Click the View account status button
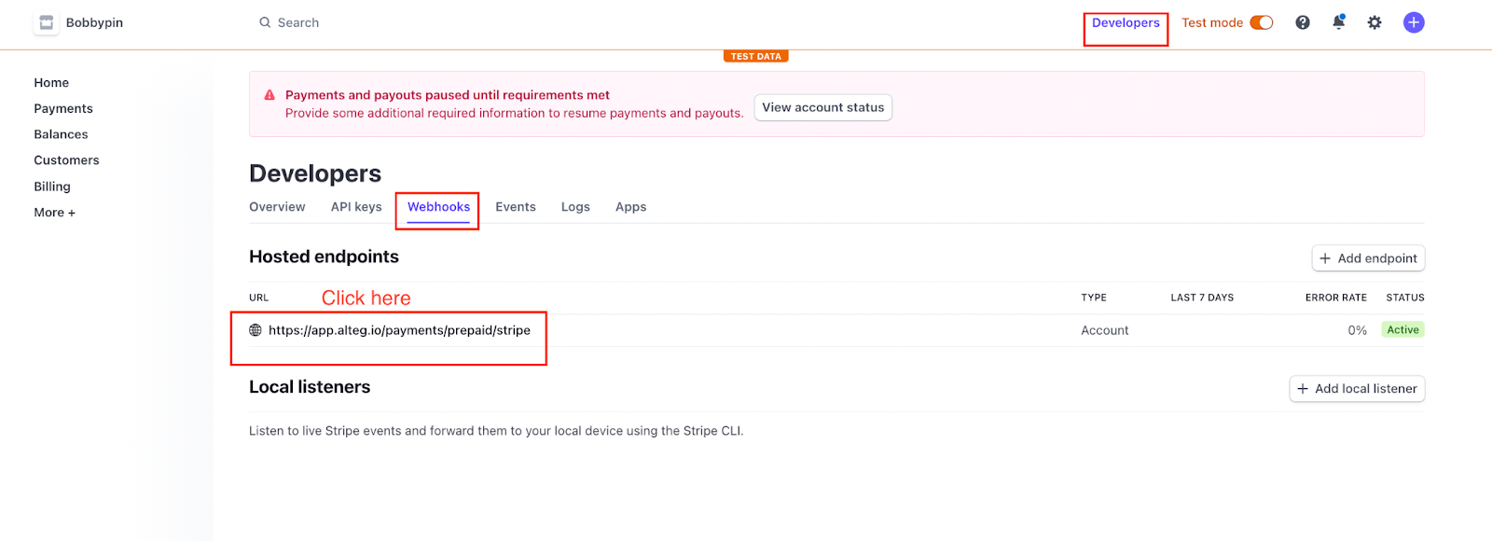 point(822,107)
